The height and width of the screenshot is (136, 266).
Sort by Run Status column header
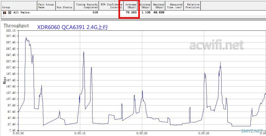tap(65, 6)
